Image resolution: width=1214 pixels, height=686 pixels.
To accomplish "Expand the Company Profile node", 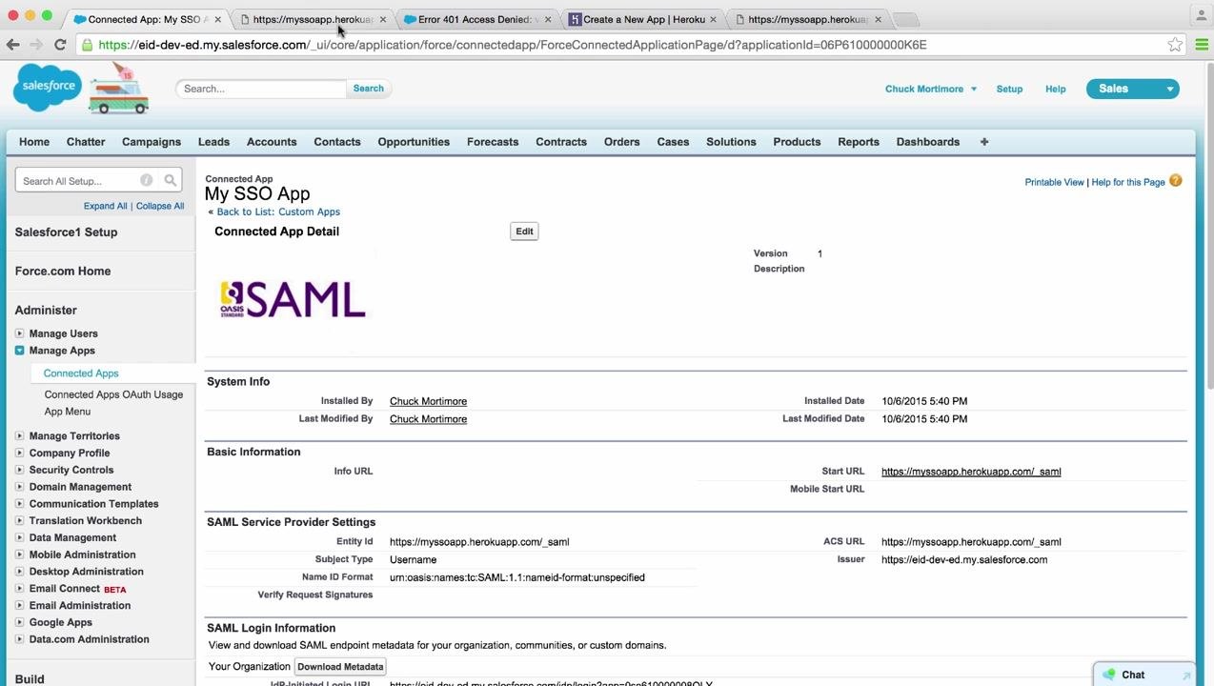I will pyautogui.click(x=19, y=453).
